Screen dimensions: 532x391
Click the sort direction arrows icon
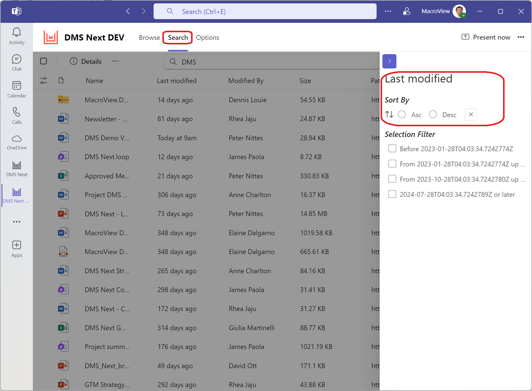coord(389,114)
